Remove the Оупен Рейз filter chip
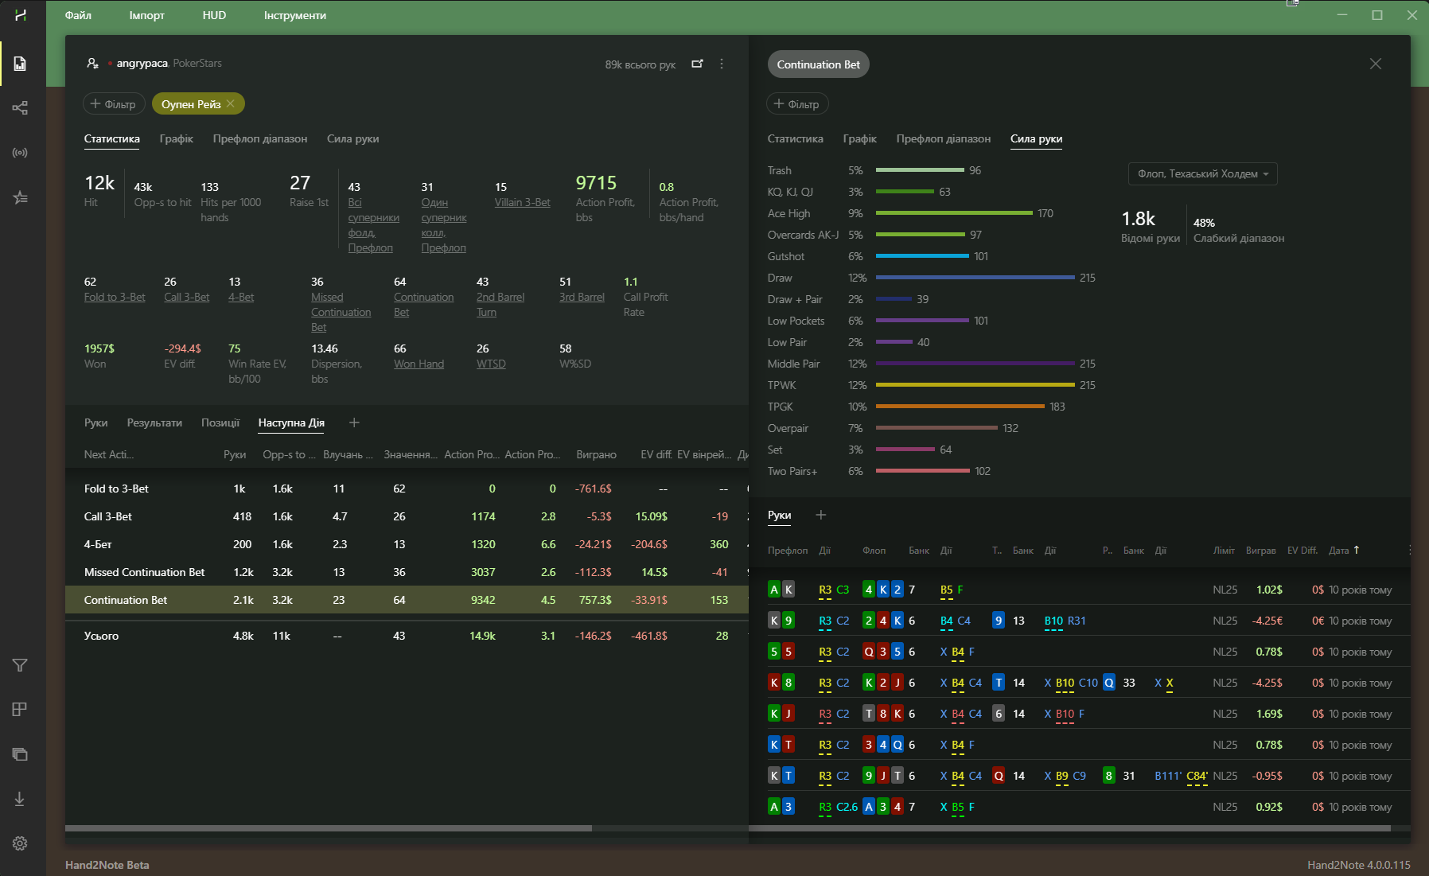Viewport: 1429px width, 876px height. (231, 103)
